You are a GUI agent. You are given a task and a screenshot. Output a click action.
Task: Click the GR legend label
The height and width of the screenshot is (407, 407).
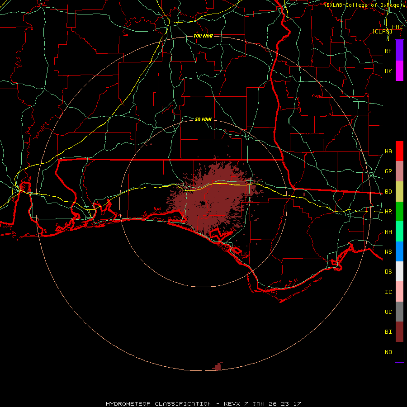coord(388,171)
